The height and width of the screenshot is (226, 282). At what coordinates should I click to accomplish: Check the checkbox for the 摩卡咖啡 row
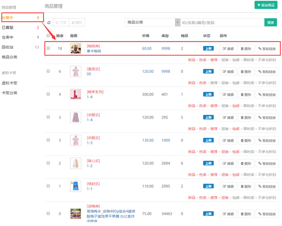tap(48, 48)
